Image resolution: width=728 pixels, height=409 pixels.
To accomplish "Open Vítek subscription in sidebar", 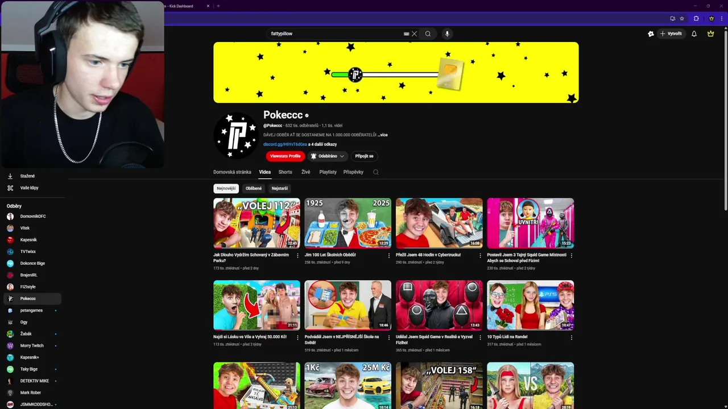I will (32, 228).
